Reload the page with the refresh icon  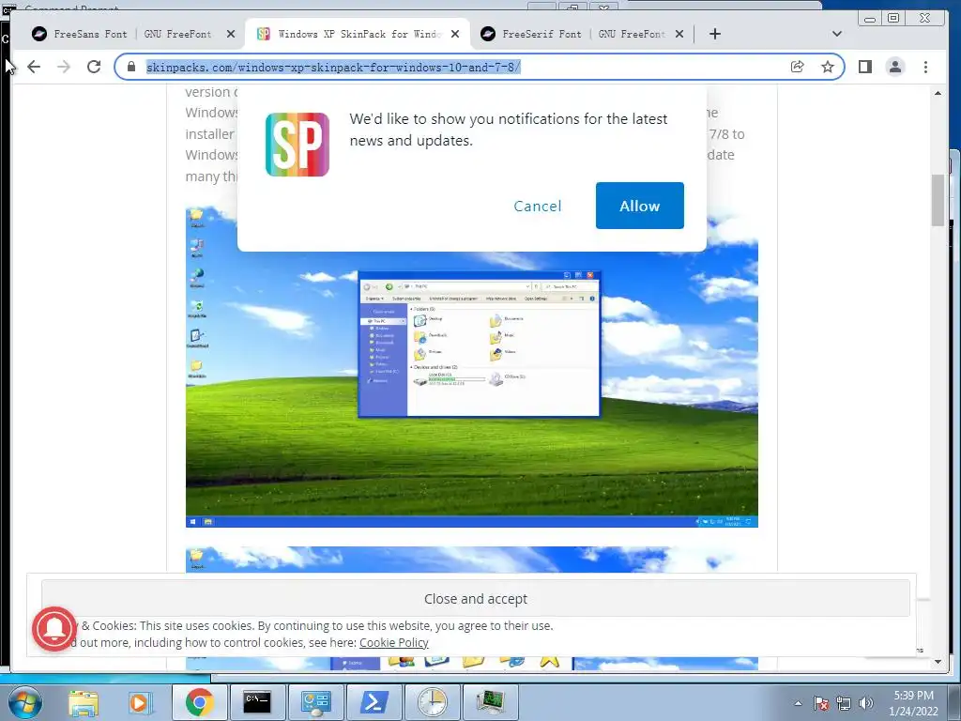point(94,67)
